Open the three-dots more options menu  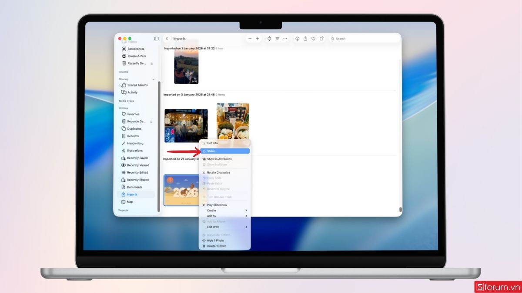pos(285,39)
